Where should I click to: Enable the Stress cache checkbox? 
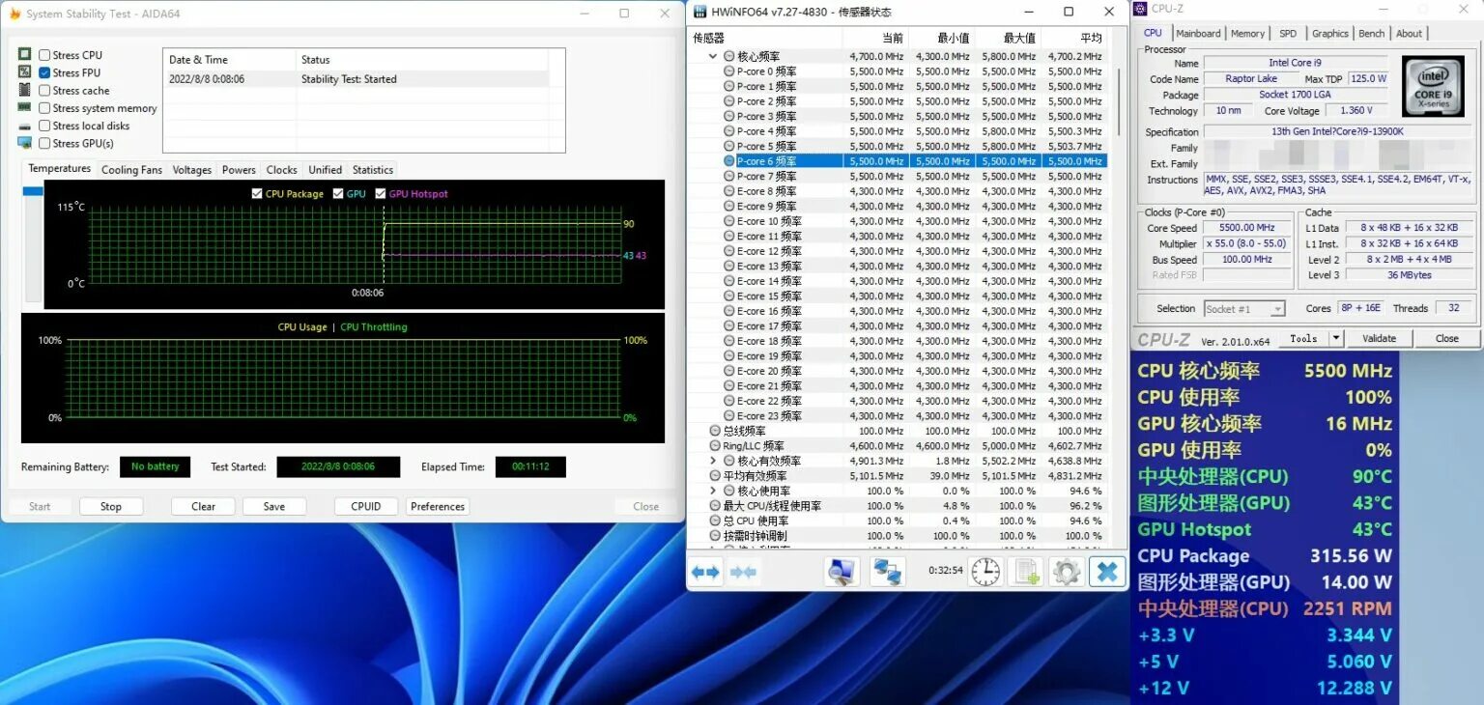(x=44, y=90)
